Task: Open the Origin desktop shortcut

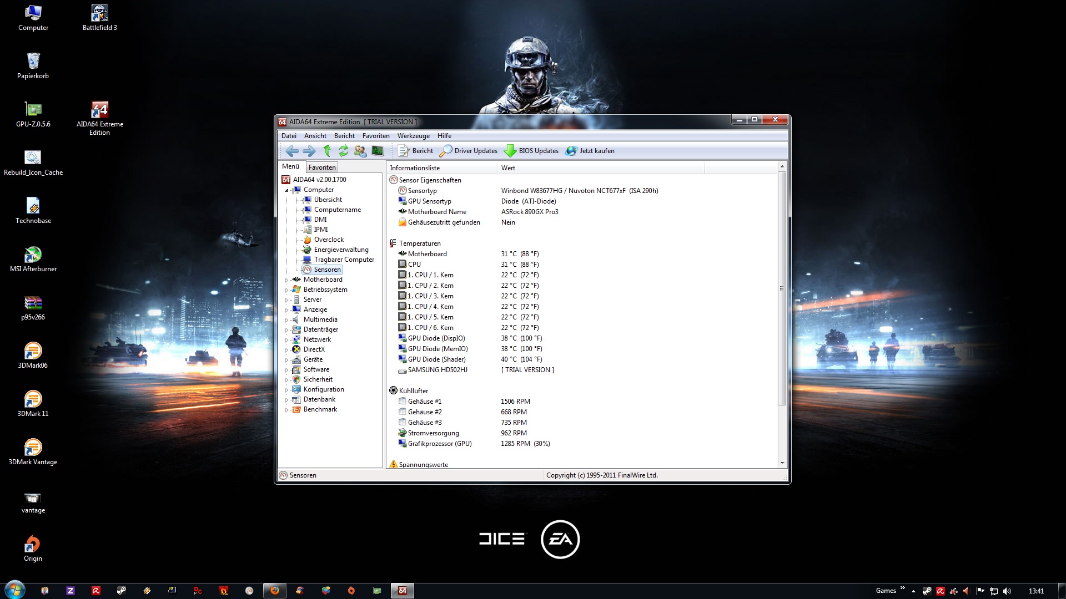Action: coord(33,549)
